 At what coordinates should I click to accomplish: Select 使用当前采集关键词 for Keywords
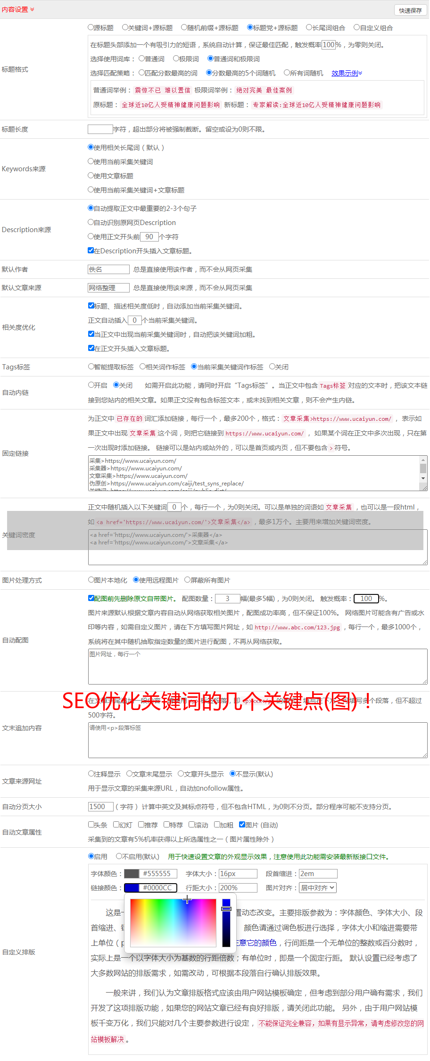click(x=91, y=162)
